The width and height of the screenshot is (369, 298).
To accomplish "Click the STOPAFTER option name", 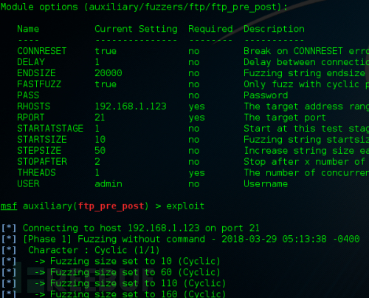I will (42, 162).
